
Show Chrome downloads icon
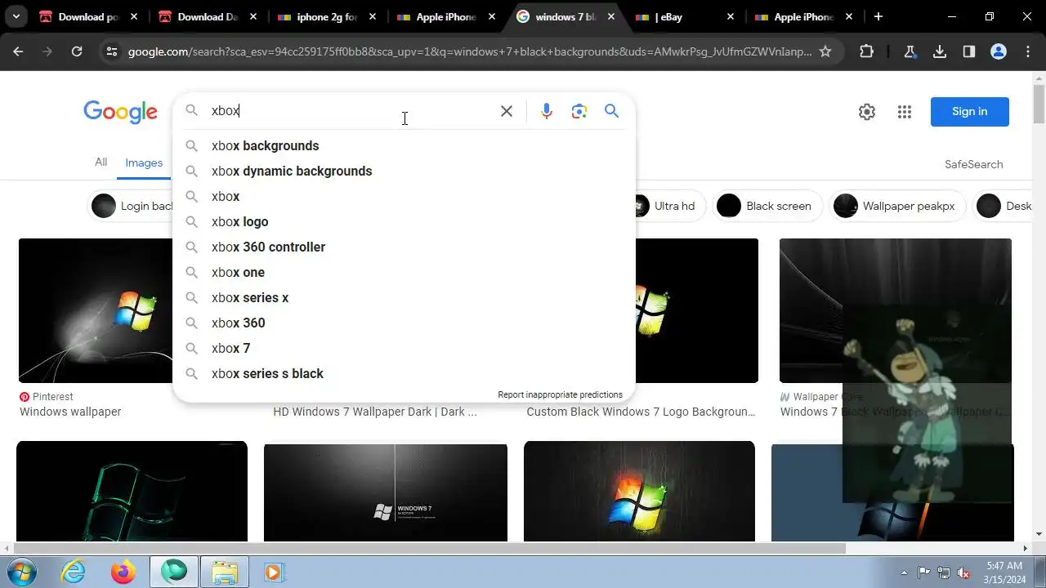[x=940, y=51]
